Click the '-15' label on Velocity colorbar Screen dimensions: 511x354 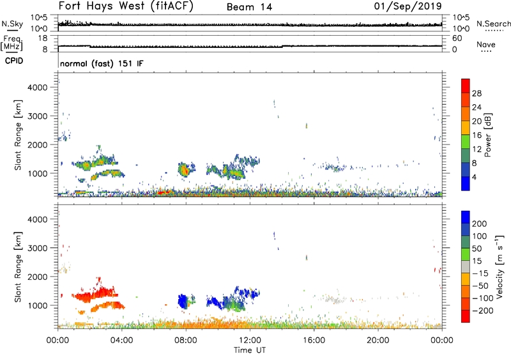tap(480, 273)
